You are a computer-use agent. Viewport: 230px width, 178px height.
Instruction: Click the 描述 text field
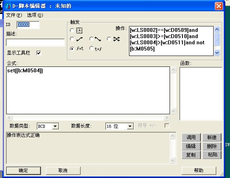tap(35, 43)
